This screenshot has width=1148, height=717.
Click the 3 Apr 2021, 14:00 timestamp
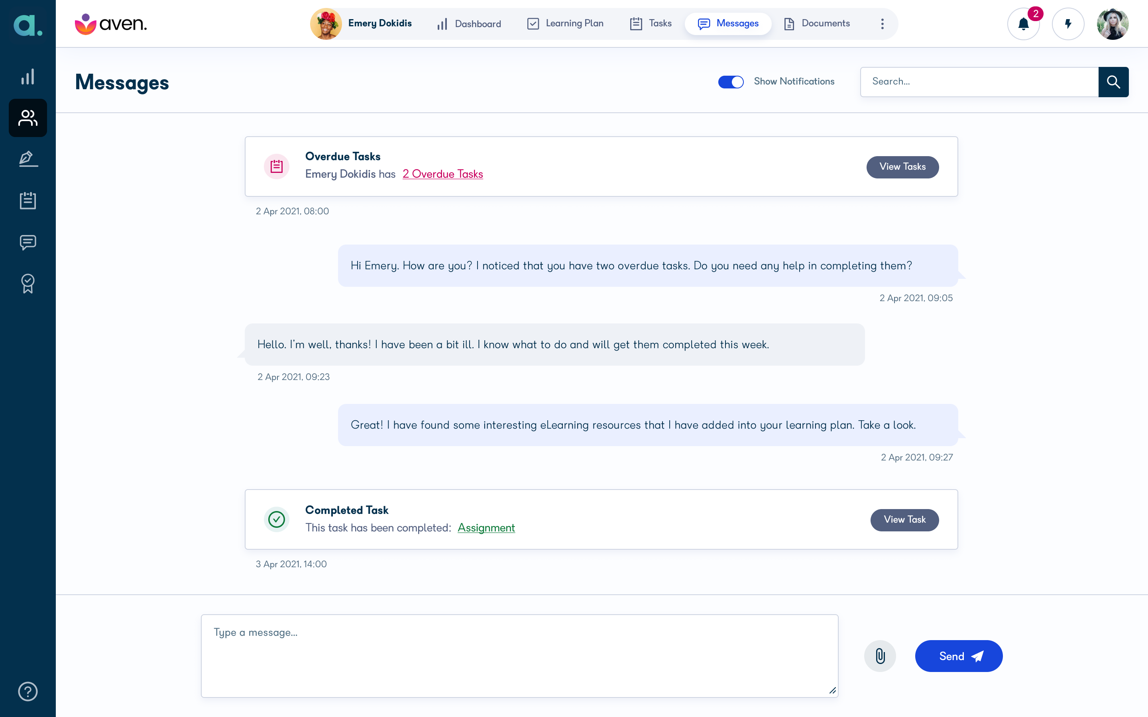click(x=291, y=564)
